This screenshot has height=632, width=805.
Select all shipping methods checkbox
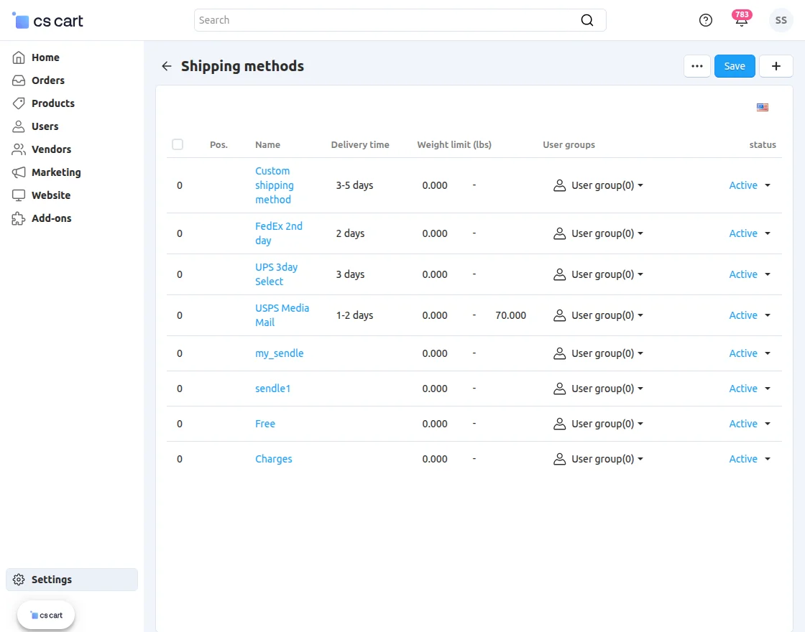click(178, 144)
